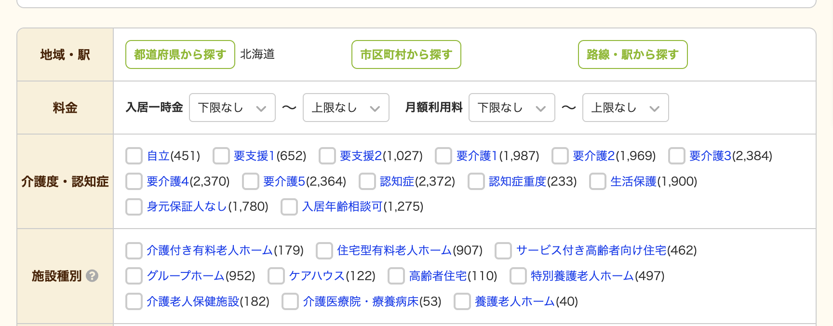Open the 入居一時金 lower limit dropdown
The width and height of the screenshot is (833, 326).
click(x=232, y=108)
